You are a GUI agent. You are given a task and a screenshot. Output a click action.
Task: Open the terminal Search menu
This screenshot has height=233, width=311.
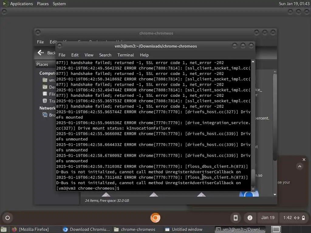click(x=105, y=55)
